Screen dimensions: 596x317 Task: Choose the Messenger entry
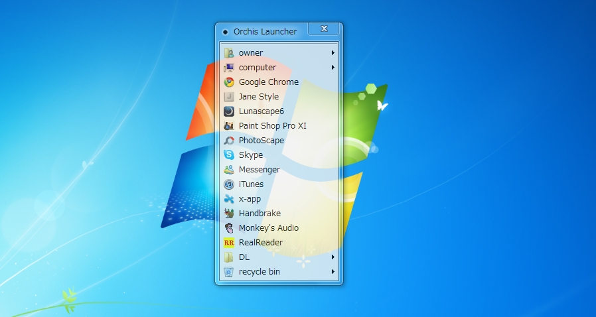pos(279,170)
